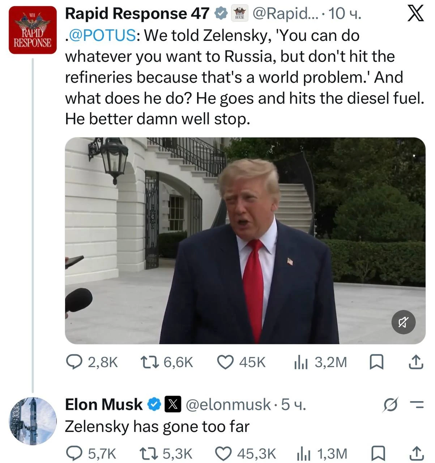
Task: Reply to Elon Musk's tweet
Action: (91, 454)
